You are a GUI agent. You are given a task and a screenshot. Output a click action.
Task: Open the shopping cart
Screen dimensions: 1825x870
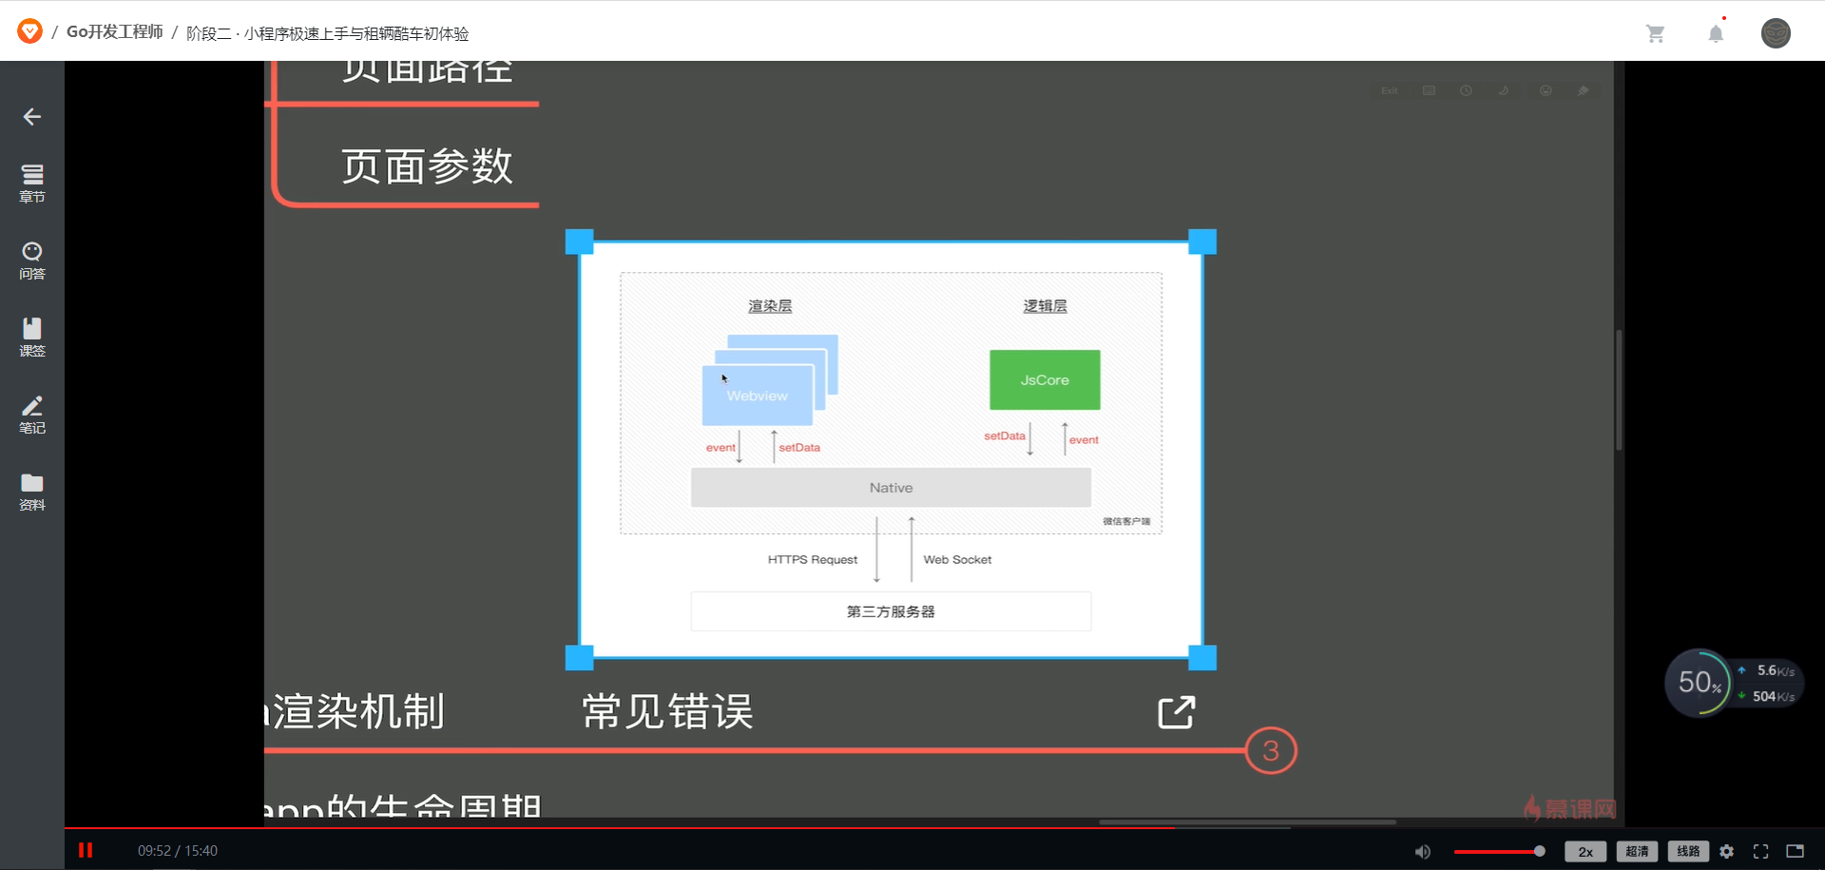[1656, 33]
